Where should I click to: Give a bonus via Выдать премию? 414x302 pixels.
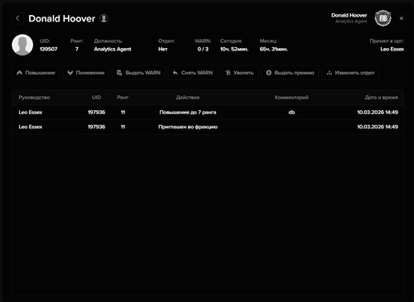(x=290, y=73)
